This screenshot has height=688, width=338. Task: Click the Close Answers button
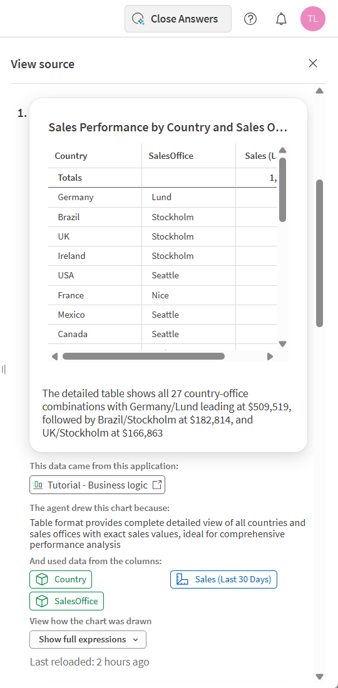(178, 19)
